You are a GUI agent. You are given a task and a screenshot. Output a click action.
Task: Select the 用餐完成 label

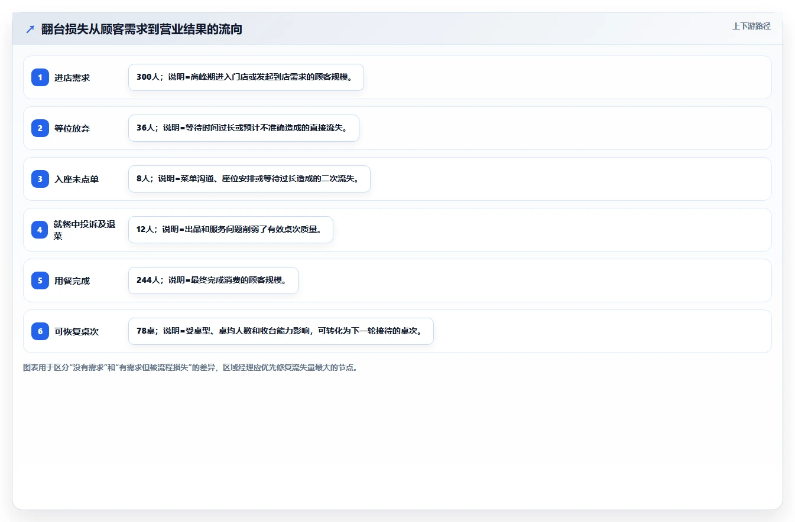(x=72, y=280)
